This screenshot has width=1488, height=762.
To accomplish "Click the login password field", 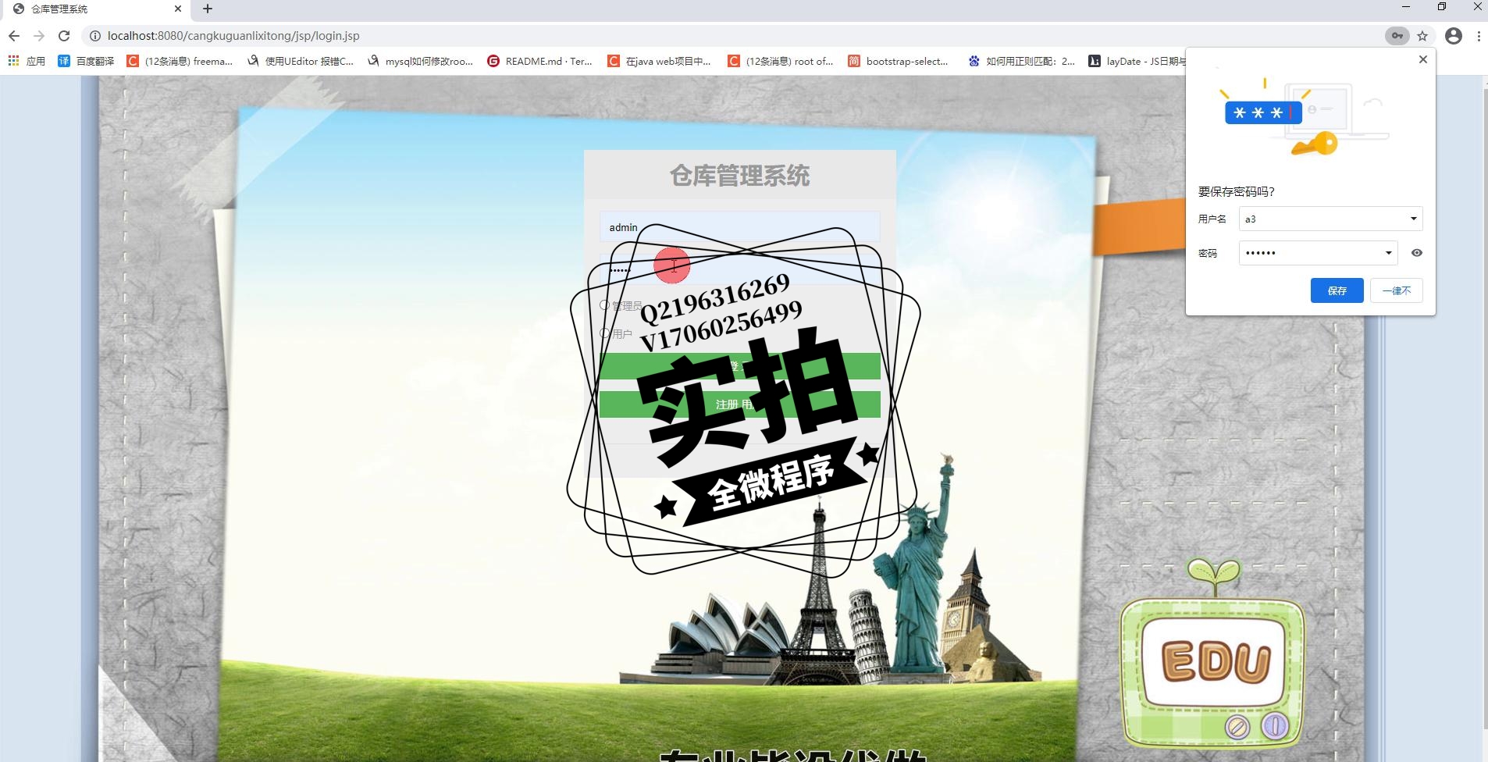I will pyautogui.click(x=739, y=269).
